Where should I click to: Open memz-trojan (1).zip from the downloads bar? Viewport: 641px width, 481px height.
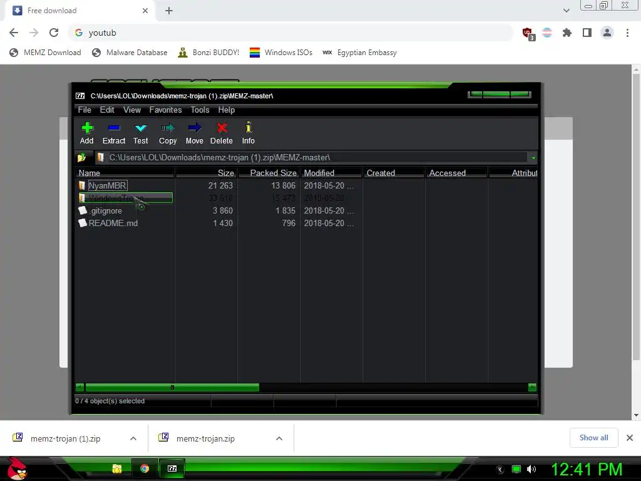(x=65, y=438)
